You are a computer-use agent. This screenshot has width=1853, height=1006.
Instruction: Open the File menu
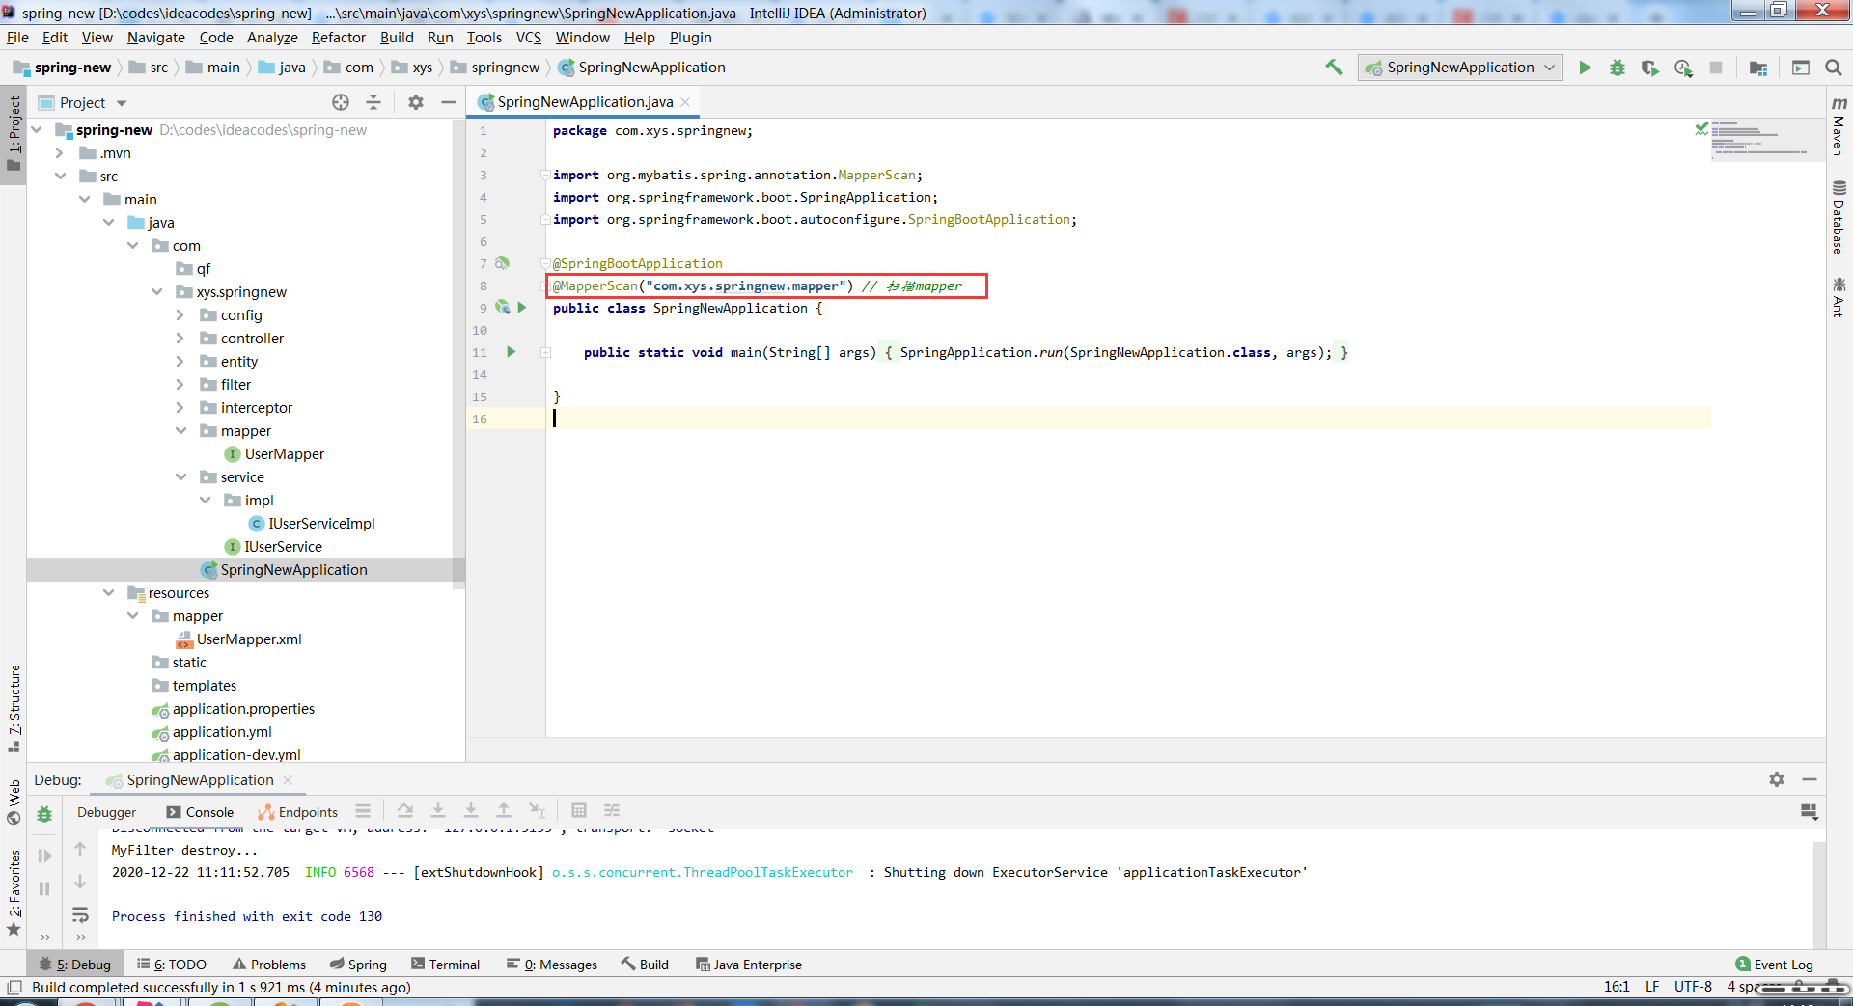click(17, 38)
